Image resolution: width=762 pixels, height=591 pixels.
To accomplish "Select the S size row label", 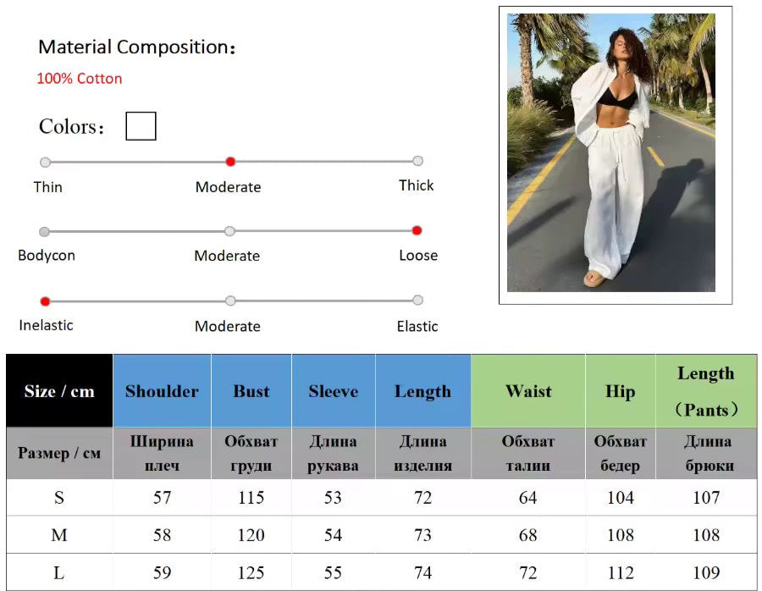I will pos(59,497).
